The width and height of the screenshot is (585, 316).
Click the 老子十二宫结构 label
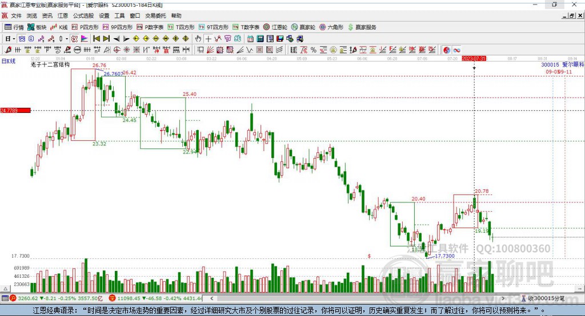coord(50,64)
